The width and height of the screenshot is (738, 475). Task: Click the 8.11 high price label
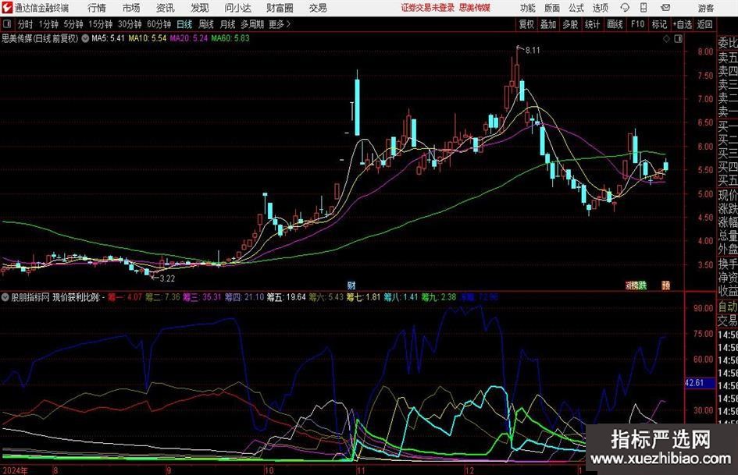tap(533, 51)
